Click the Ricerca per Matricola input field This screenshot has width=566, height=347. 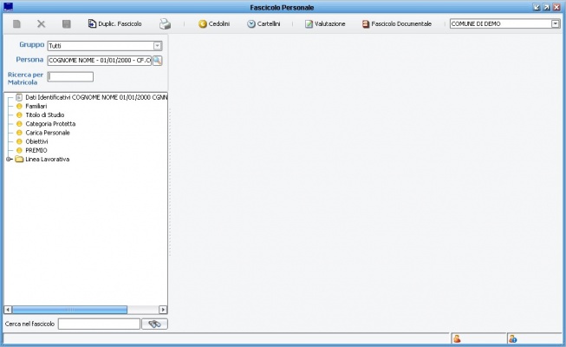pyautogui.click(x=70, y=76)
